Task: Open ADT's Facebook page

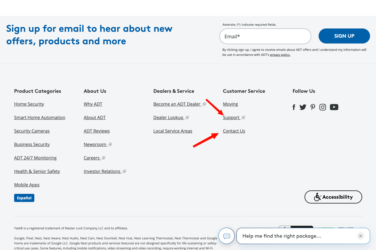Action: pyautogui.click(x=293, y=107)
